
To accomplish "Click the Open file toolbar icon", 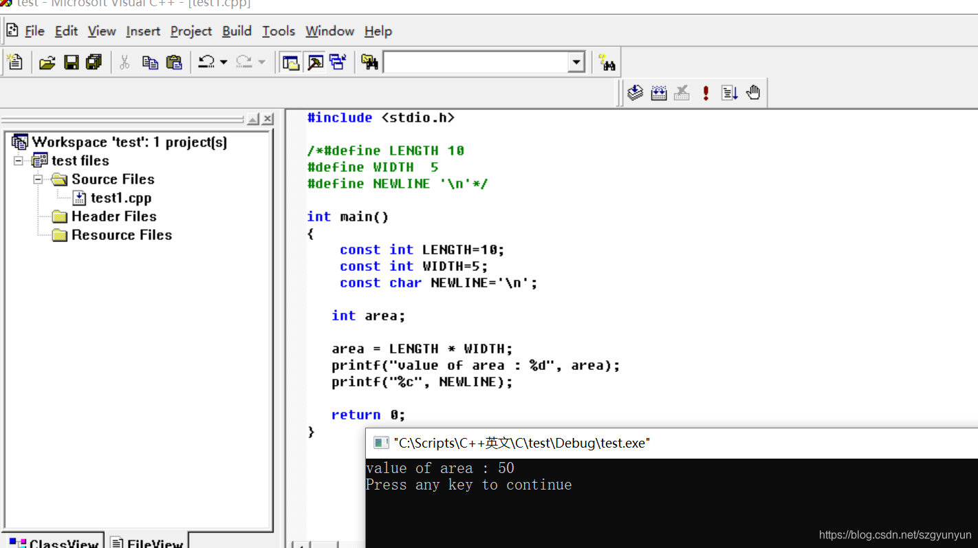I will (x=47, y=63).
